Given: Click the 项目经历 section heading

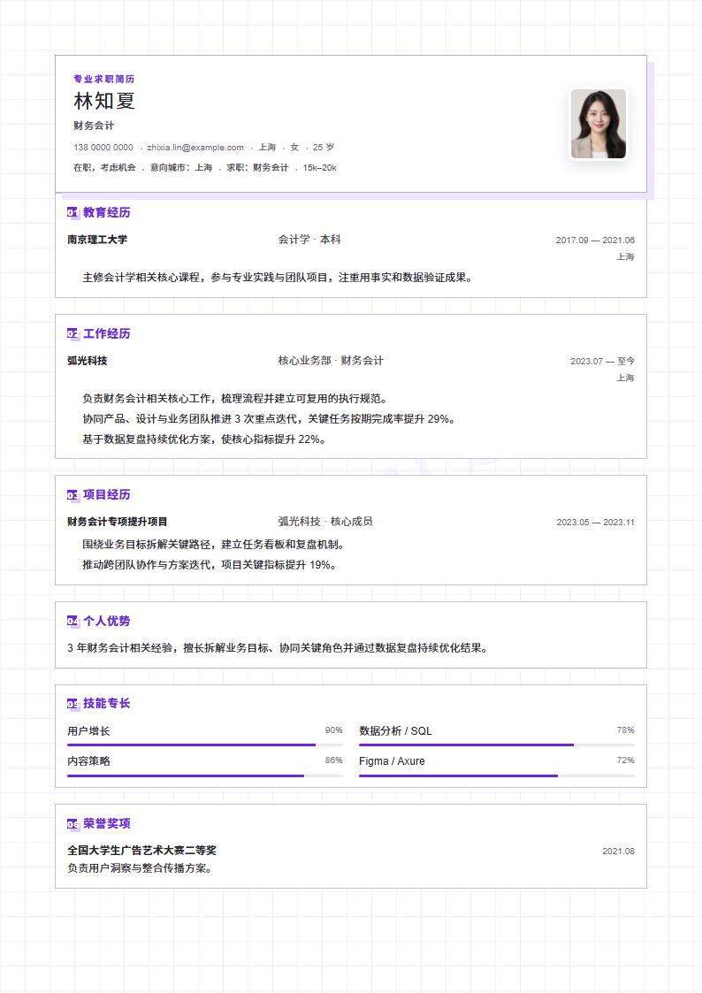Looking at the screenshot, I should [x=106, y=494].
